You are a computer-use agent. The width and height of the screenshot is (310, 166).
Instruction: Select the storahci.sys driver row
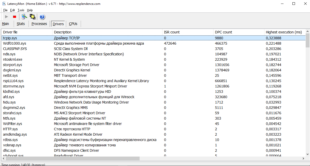153,113
